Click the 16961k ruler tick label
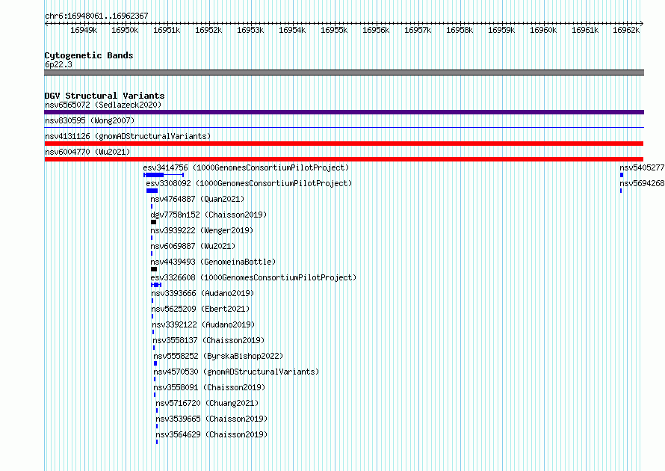Image resolution: width=665 pixels, height=471 pixels. pyautogui.click(x=585, y=30)
